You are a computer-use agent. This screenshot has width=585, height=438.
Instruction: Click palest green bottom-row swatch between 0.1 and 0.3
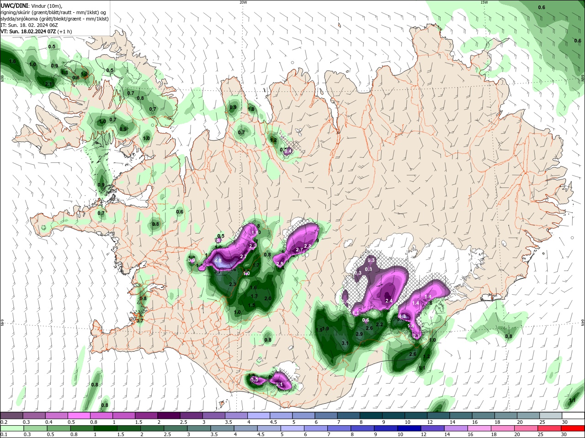pos(11,428)
